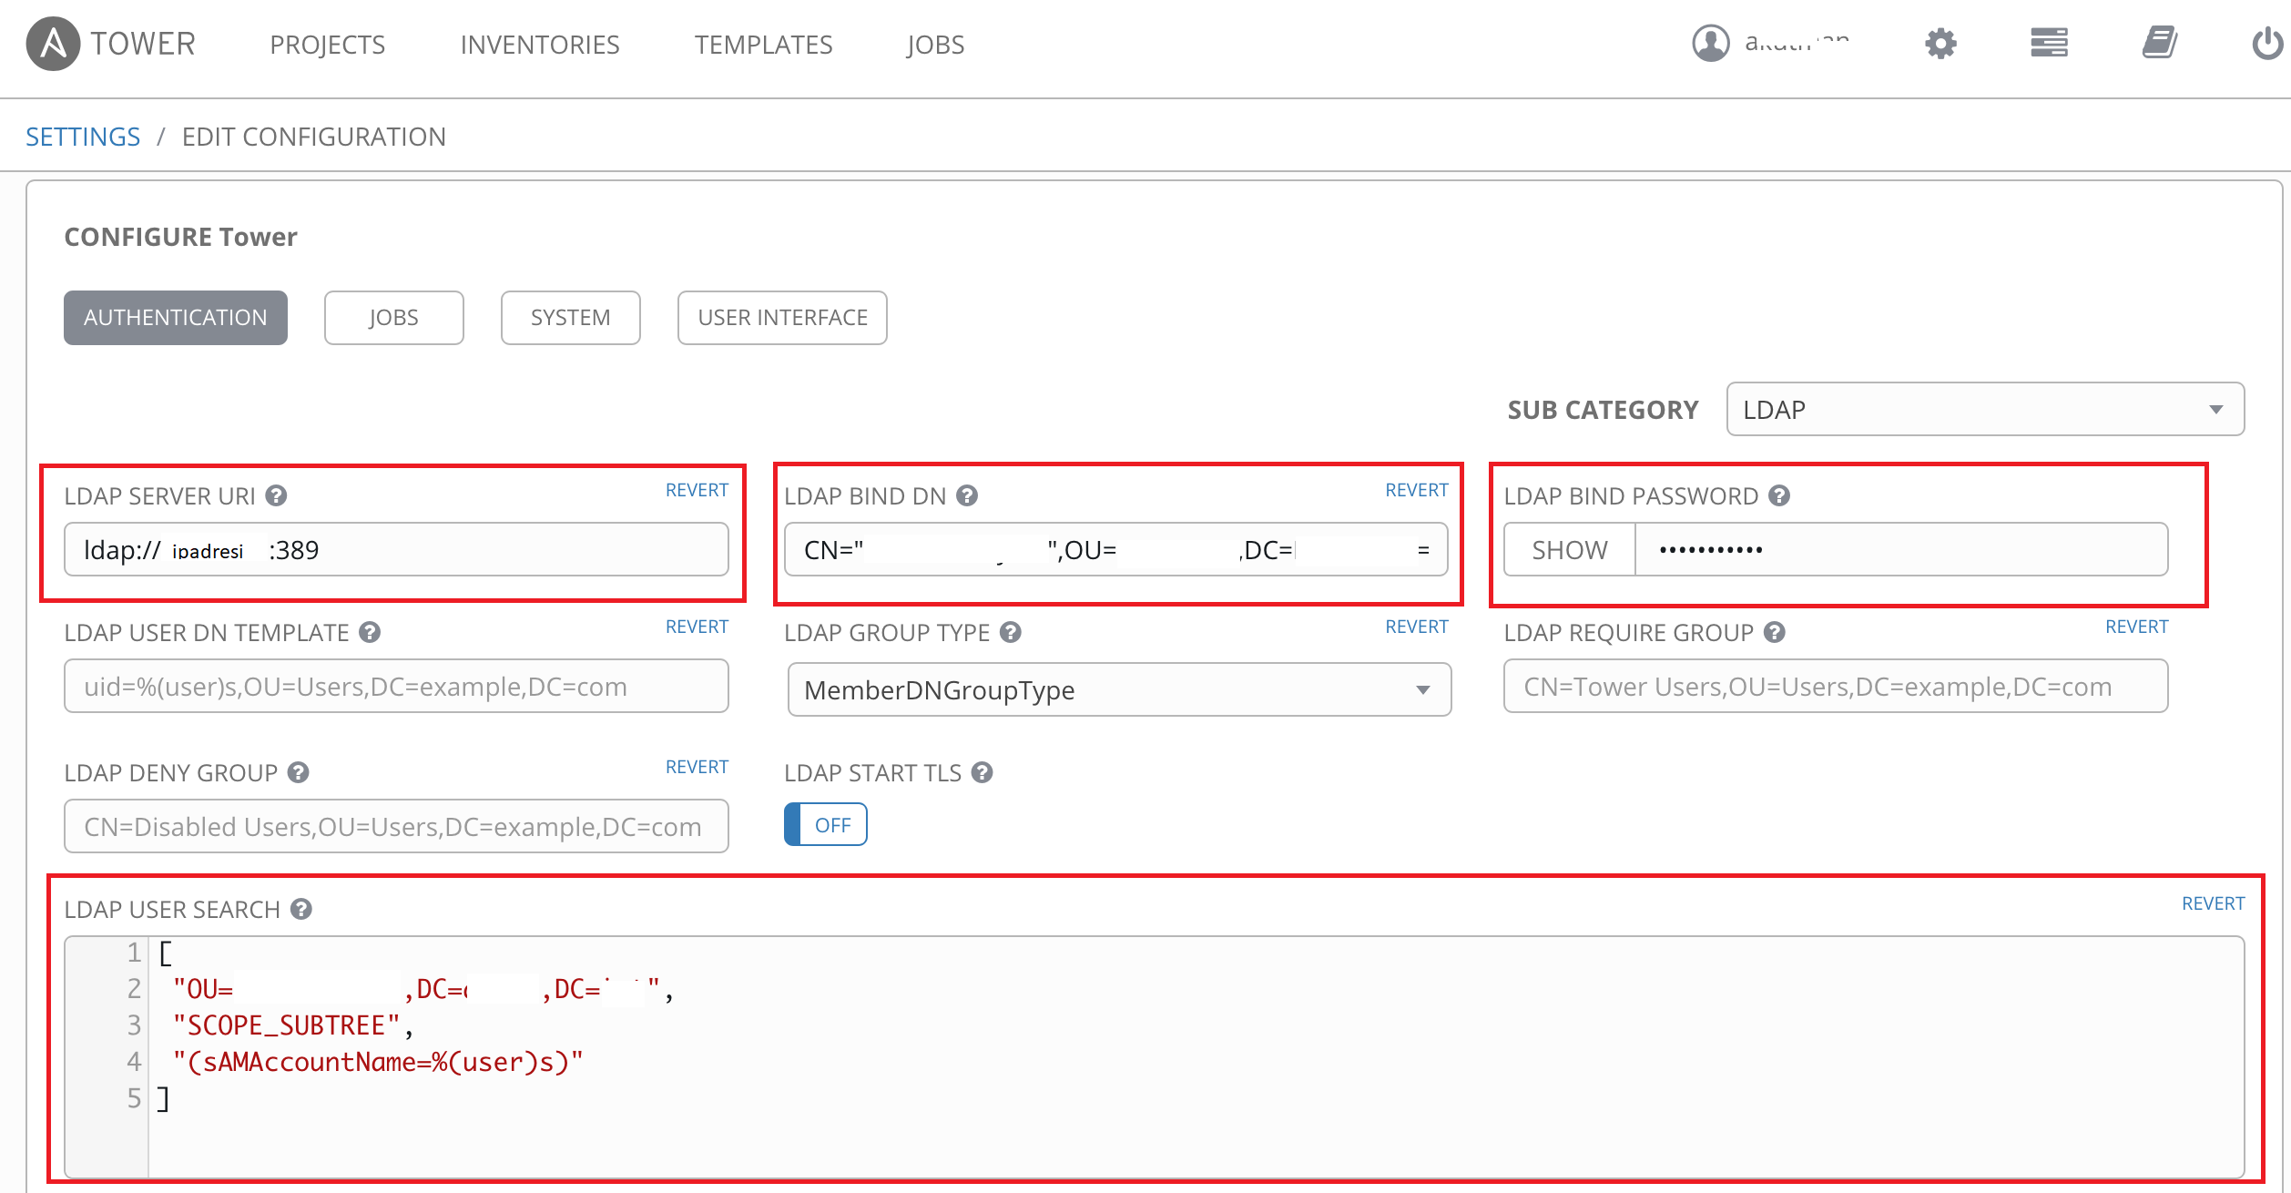Revert the LDAP Bind DN field
This screenshot has width=2291, height=1193.
pos(1416,490)
